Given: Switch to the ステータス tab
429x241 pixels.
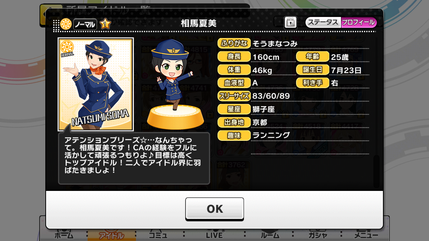Looking at the screenshot, I should tap(323, 22).
